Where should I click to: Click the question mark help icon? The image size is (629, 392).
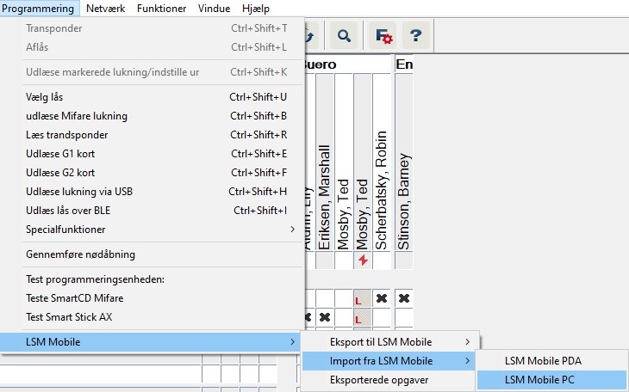416,36
